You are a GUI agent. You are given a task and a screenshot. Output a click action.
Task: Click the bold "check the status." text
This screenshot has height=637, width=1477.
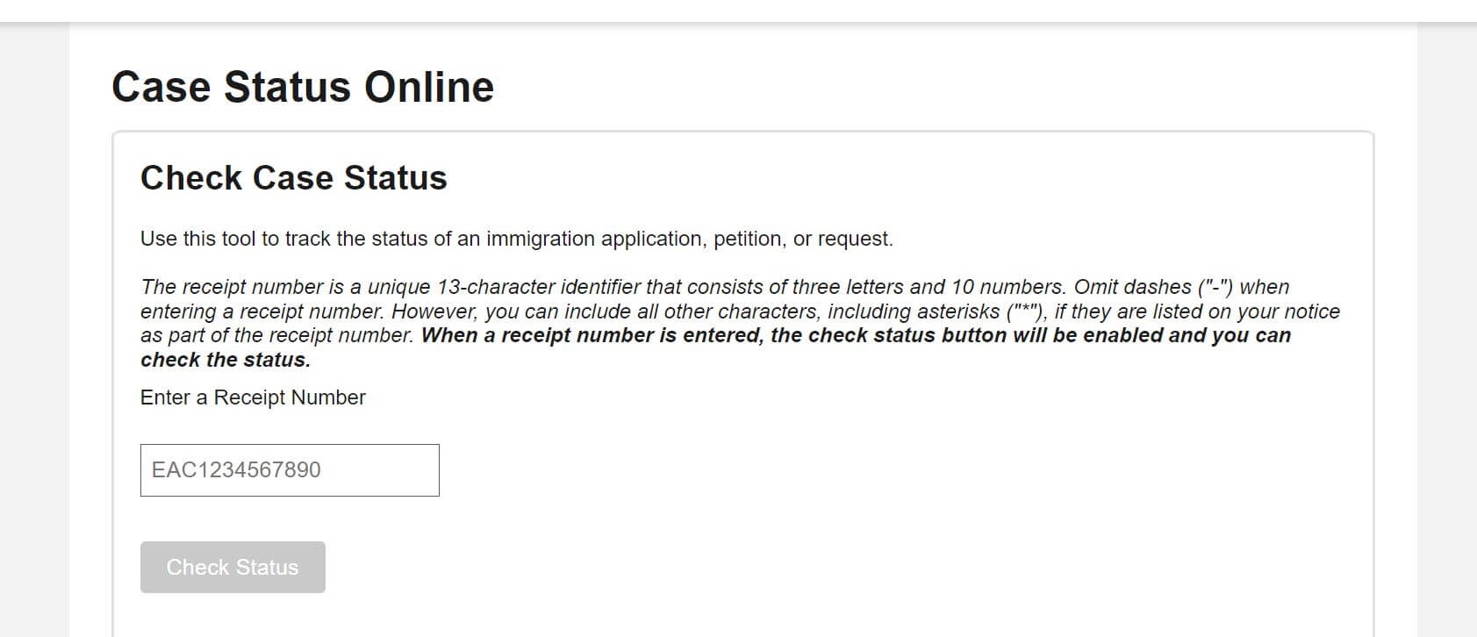(x=226, y=360)
